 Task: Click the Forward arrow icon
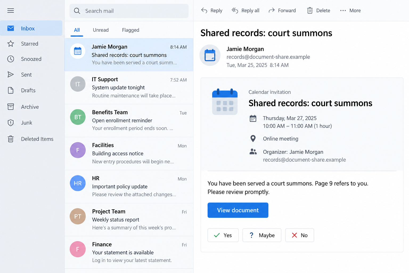tap(272, 10)
